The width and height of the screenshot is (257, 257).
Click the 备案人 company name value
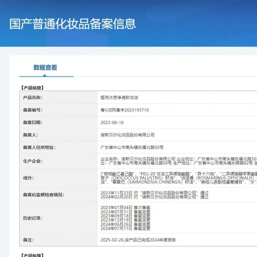pos(128,135)
